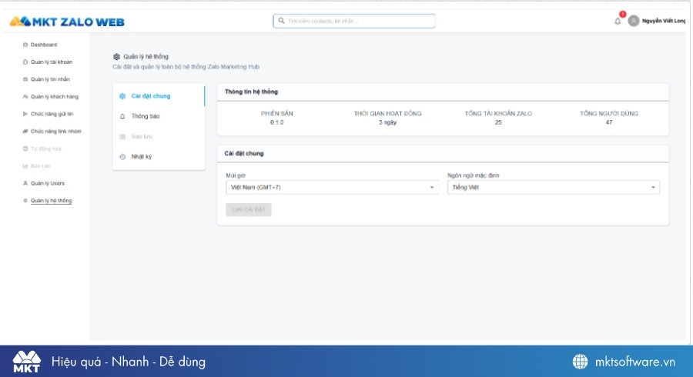693x377 pixels.
Task: Open Quản lý khách hàng menu item
Action: pos(54,97)
